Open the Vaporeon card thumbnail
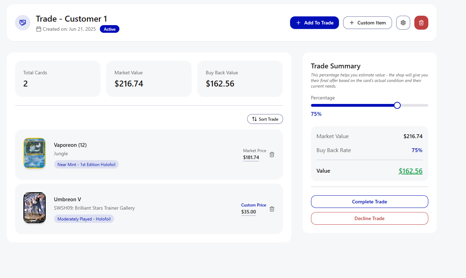466x278 pixels. (34, 153)
